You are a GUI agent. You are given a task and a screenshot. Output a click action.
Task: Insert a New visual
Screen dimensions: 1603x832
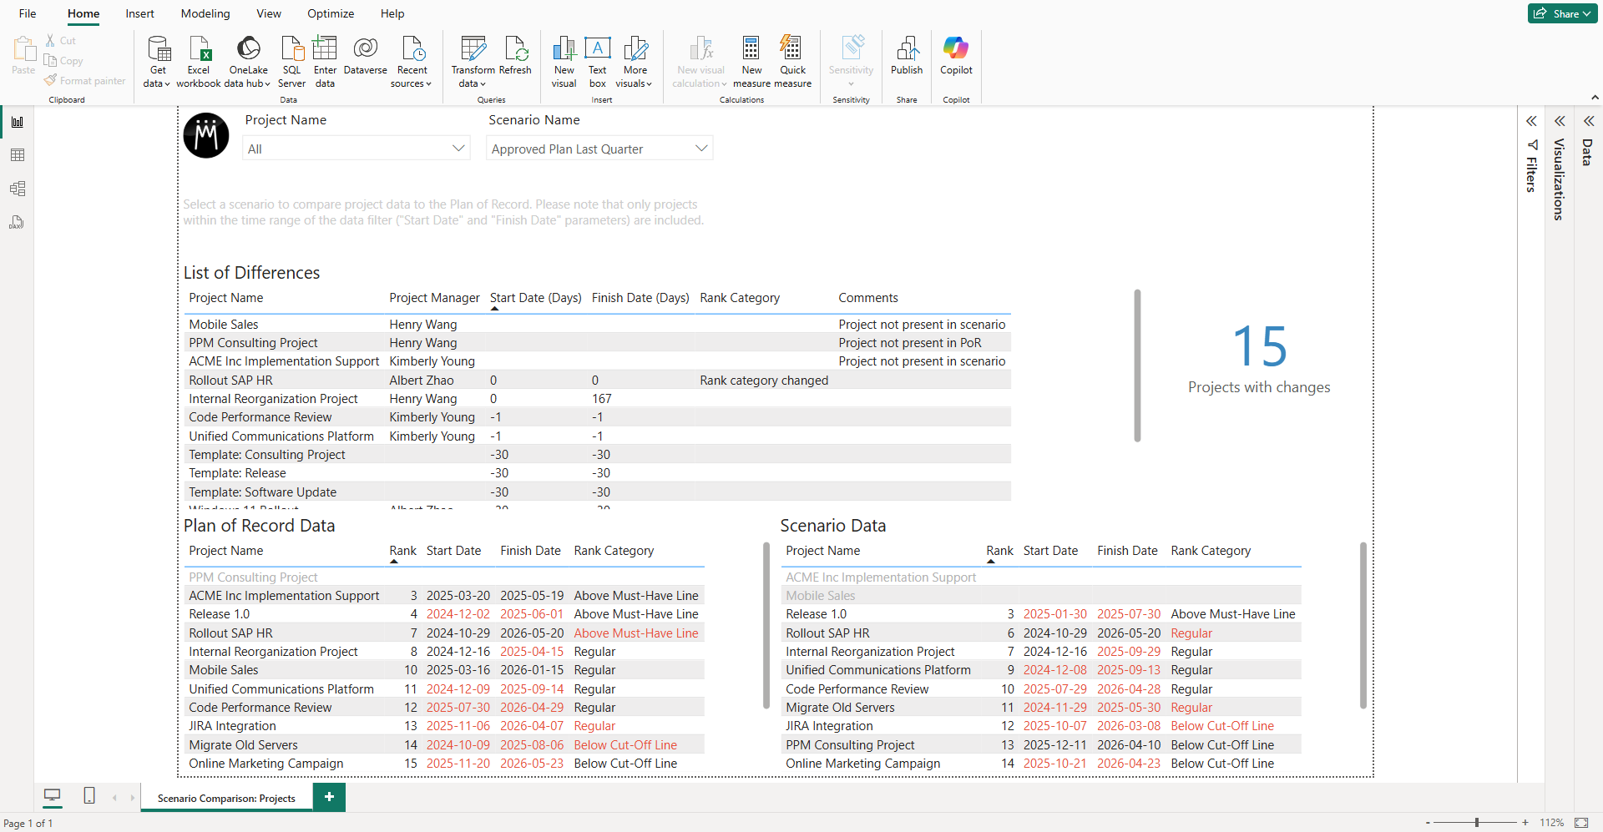pos(564,62)
